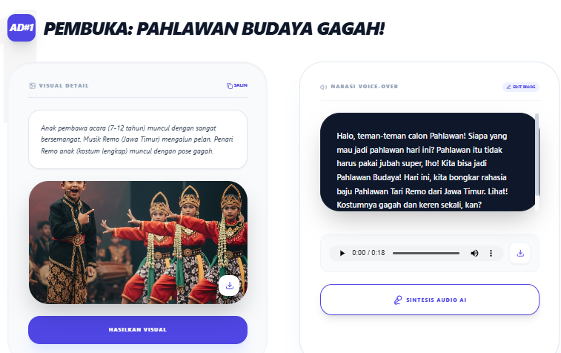Open audio player three-dot options menu
The width and height of the screenshot is (561, 353).
pos(491,253)
